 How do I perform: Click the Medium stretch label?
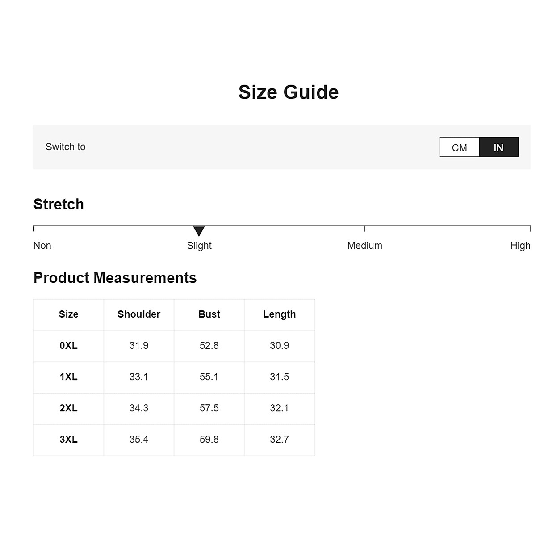[x=364, y=246]
